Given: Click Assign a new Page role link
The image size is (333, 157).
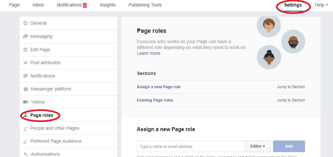Looking at the screenshot, I should (159, 87).
